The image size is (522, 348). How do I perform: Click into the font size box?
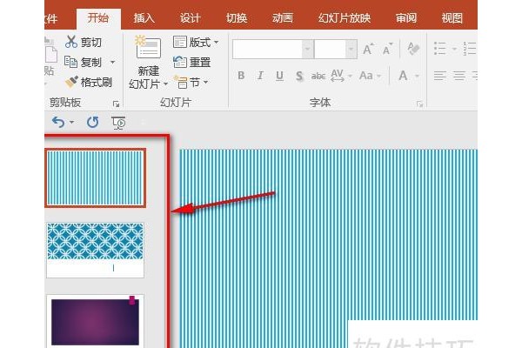click(330, 50)
